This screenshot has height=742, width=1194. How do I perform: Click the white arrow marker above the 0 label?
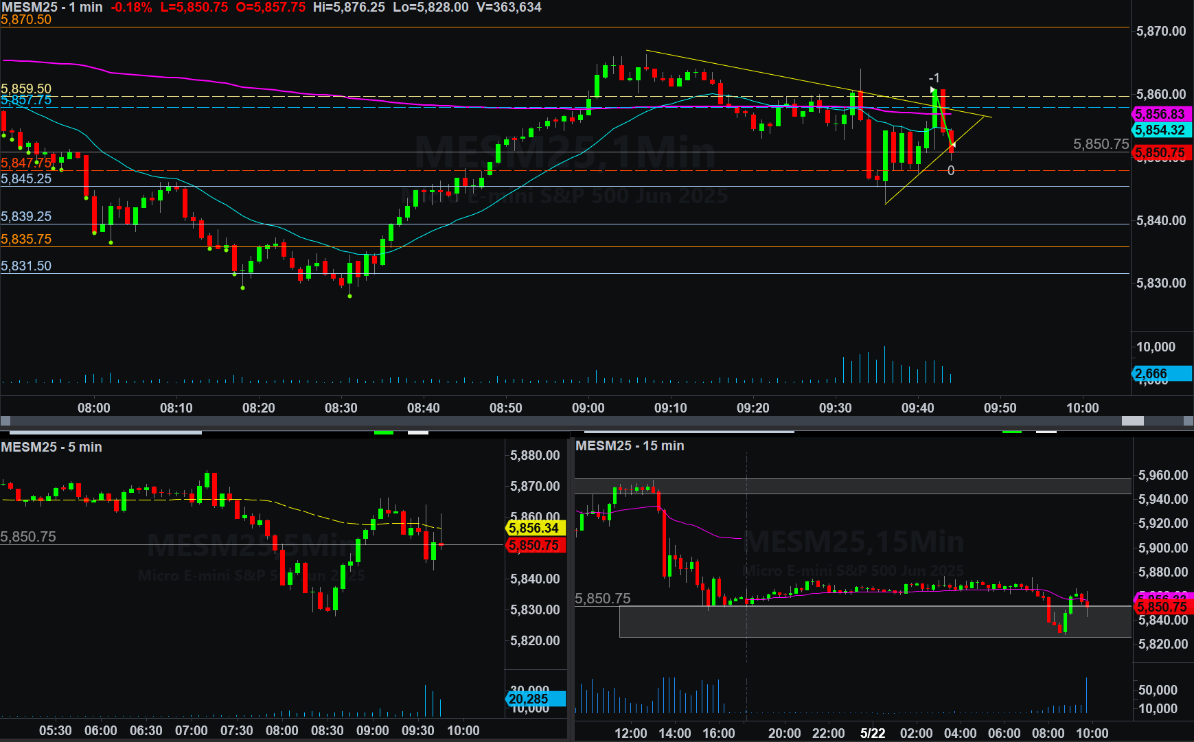click(x=952, y=145)
